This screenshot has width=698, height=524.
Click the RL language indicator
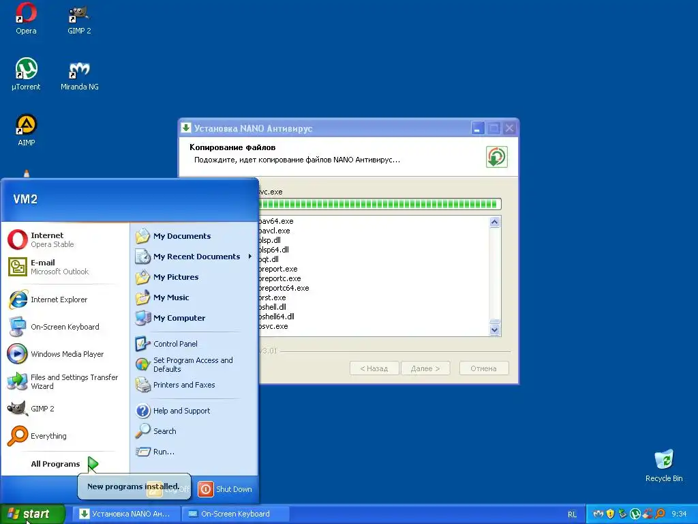(572, 514)
